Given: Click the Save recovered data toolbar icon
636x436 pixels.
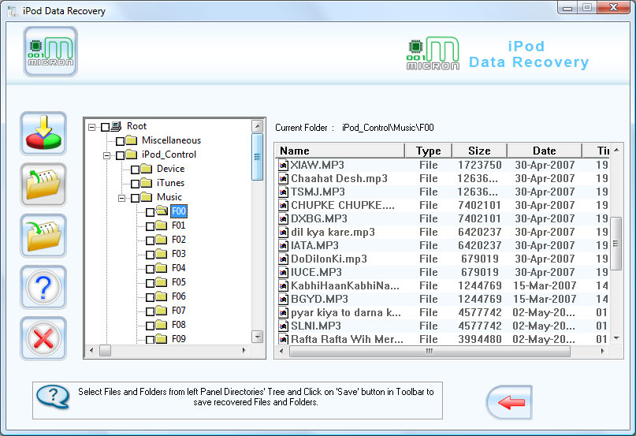Looking at the screenshot, I should [x=43, y=133].
